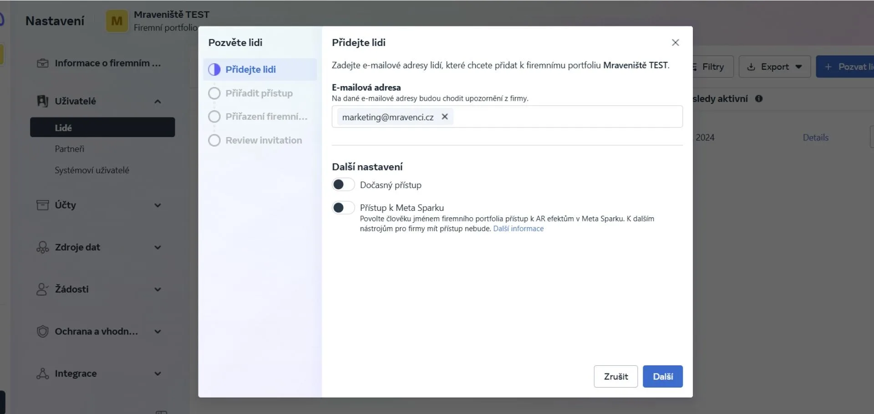Open the Details link in background table

point(815,138)
